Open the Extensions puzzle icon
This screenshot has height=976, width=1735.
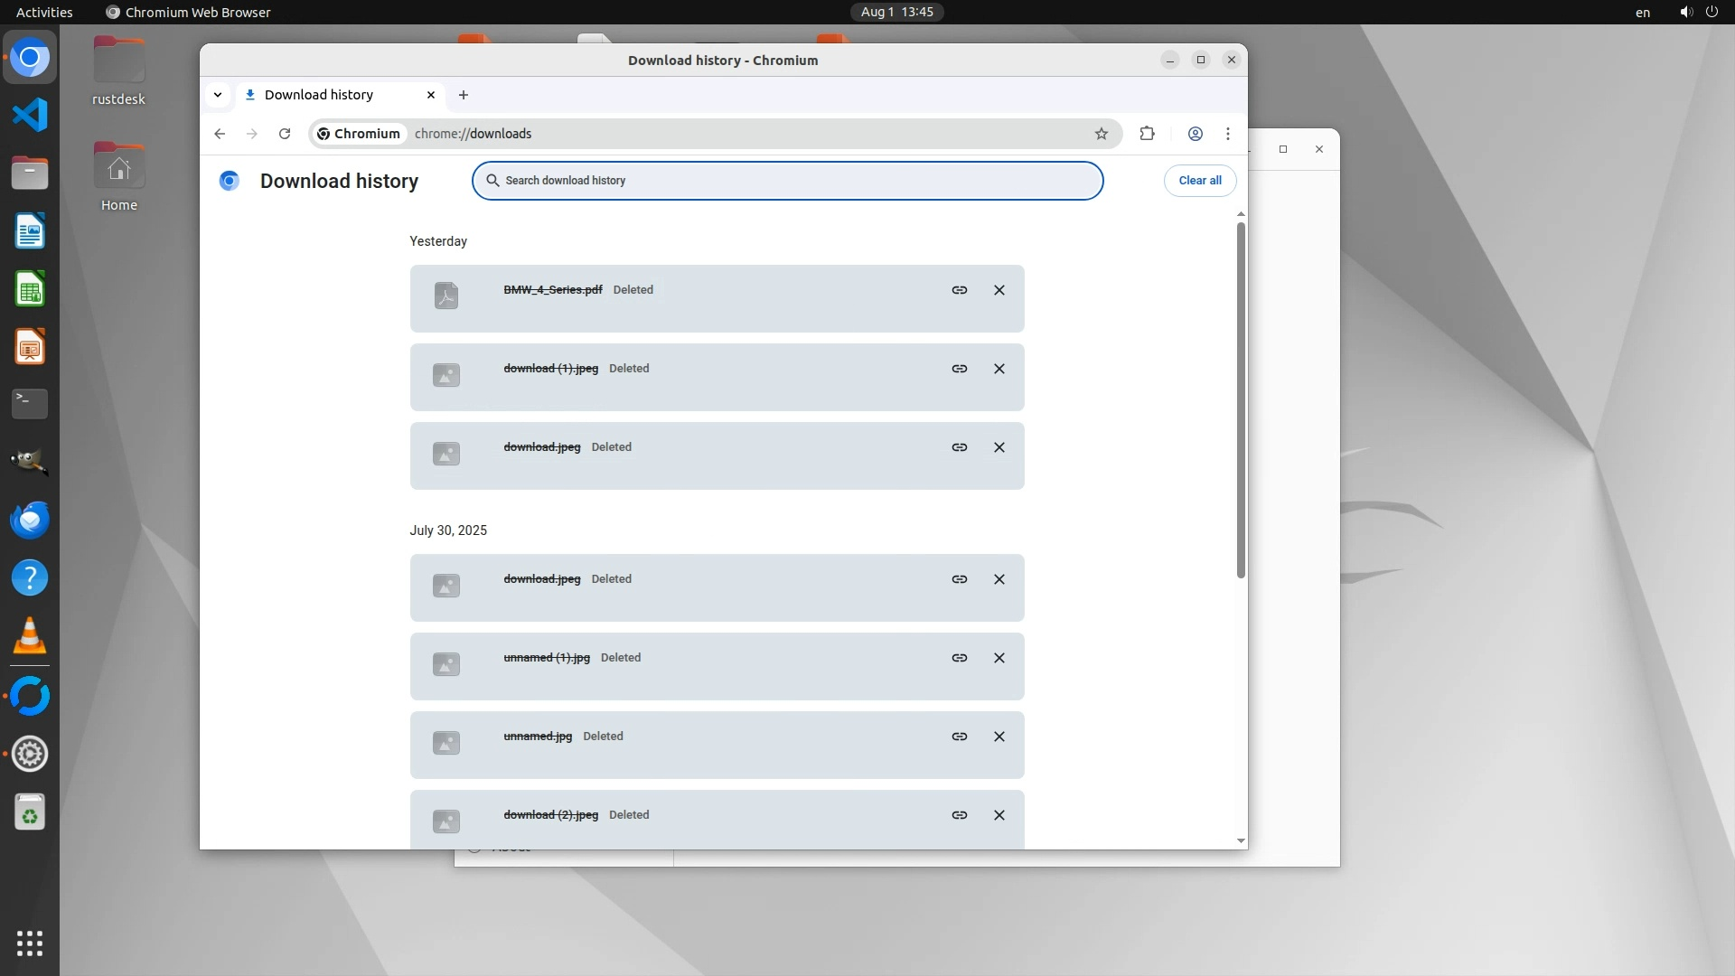tap(1147, 134)
